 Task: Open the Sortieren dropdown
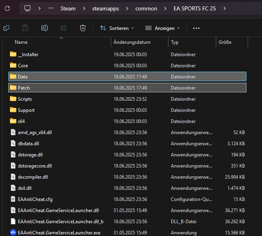tap(117, 28)
